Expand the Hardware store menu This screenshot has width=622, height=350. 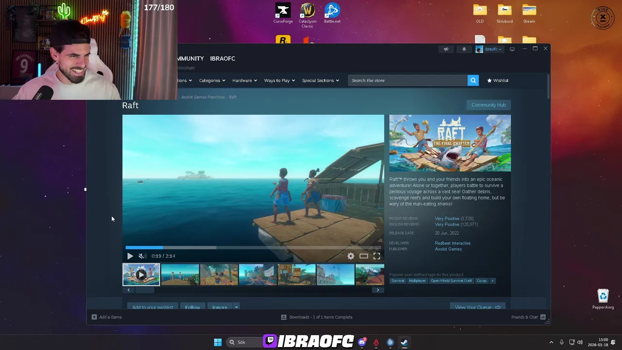[244, 81]
